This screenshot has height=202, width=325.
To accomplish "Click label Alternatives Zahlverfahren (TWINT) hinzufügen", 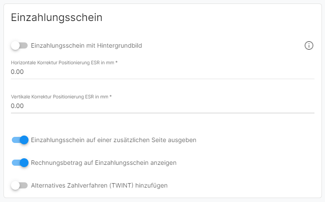I will [x=99, y=185].
